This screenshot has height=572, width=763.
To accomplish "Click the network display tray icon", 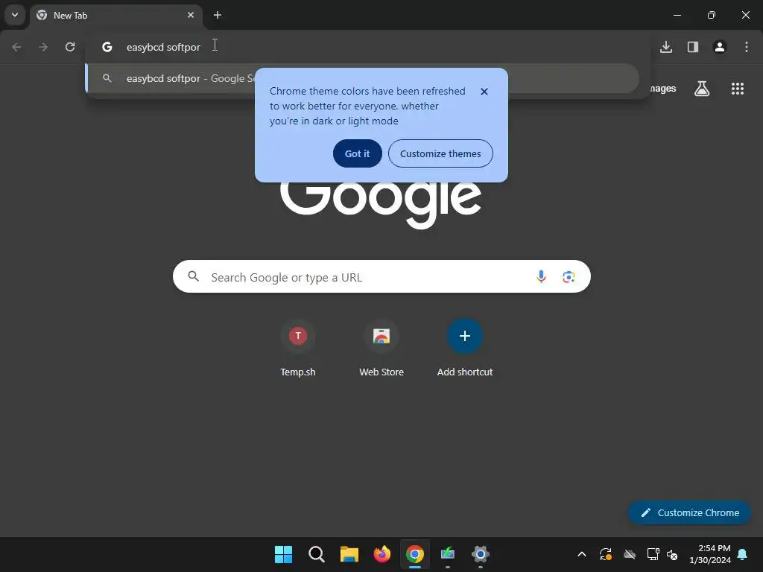I will [x=653, y=554].
